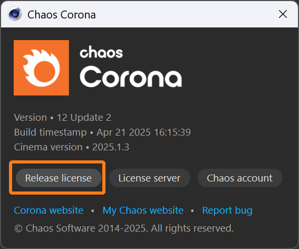Click the "12 Update 2" version text
Viewport: 299px width, 249px height.
click(84, 118)
